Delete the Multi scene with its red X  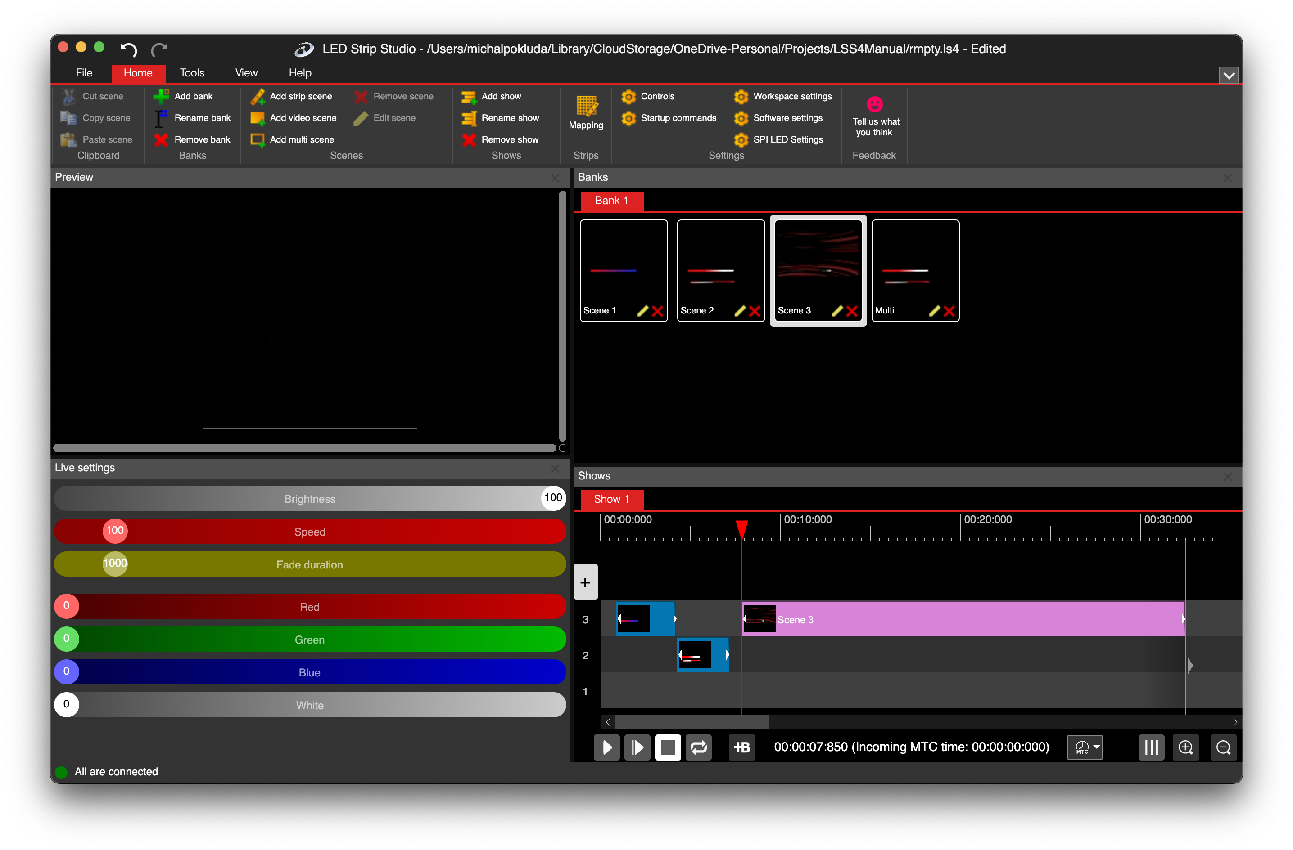click(x=949, y=310)
